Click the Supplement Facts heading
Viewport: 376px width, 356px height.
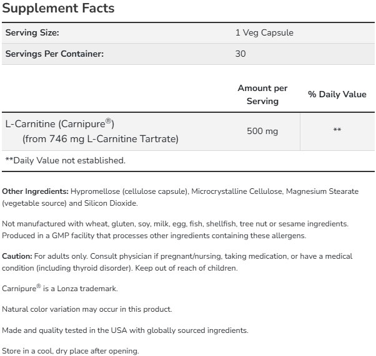click(x=59, y=9)
